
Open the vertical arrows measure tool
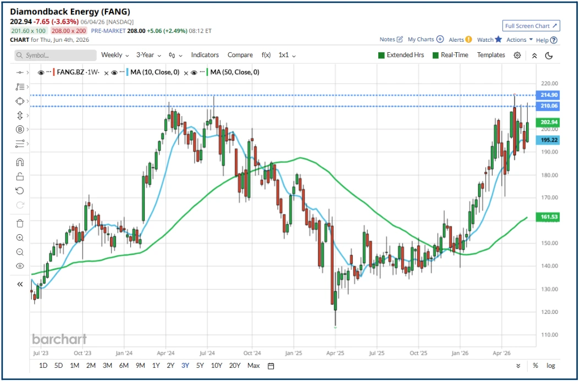20,115
